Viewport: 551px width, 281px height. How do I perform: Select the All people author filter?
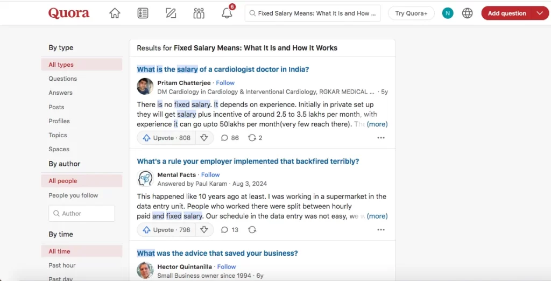click(x=82, y=181)
